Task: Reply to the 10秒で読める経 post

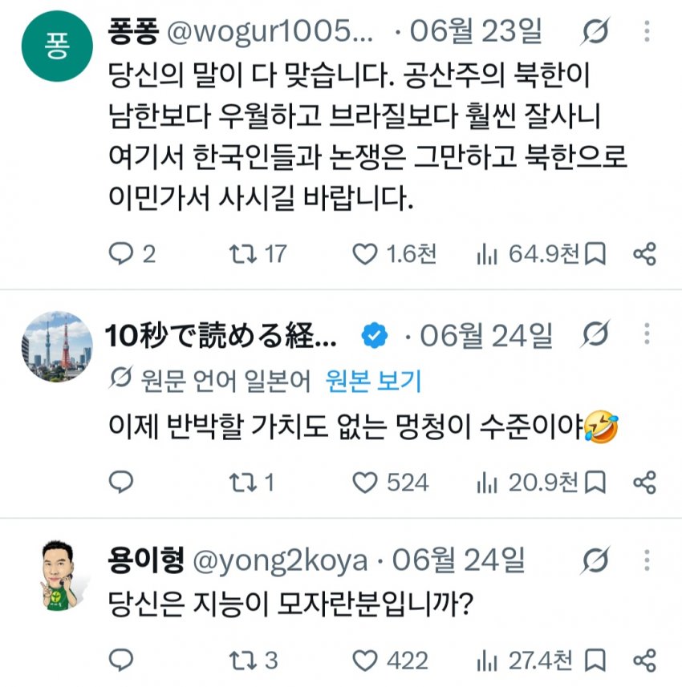Action: pos(121,483)
